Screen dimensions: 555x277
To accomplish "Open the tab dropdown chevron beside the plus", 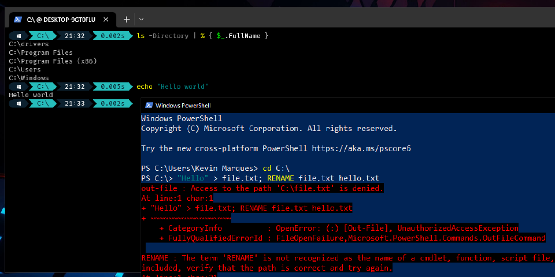I will click(141, 20).
